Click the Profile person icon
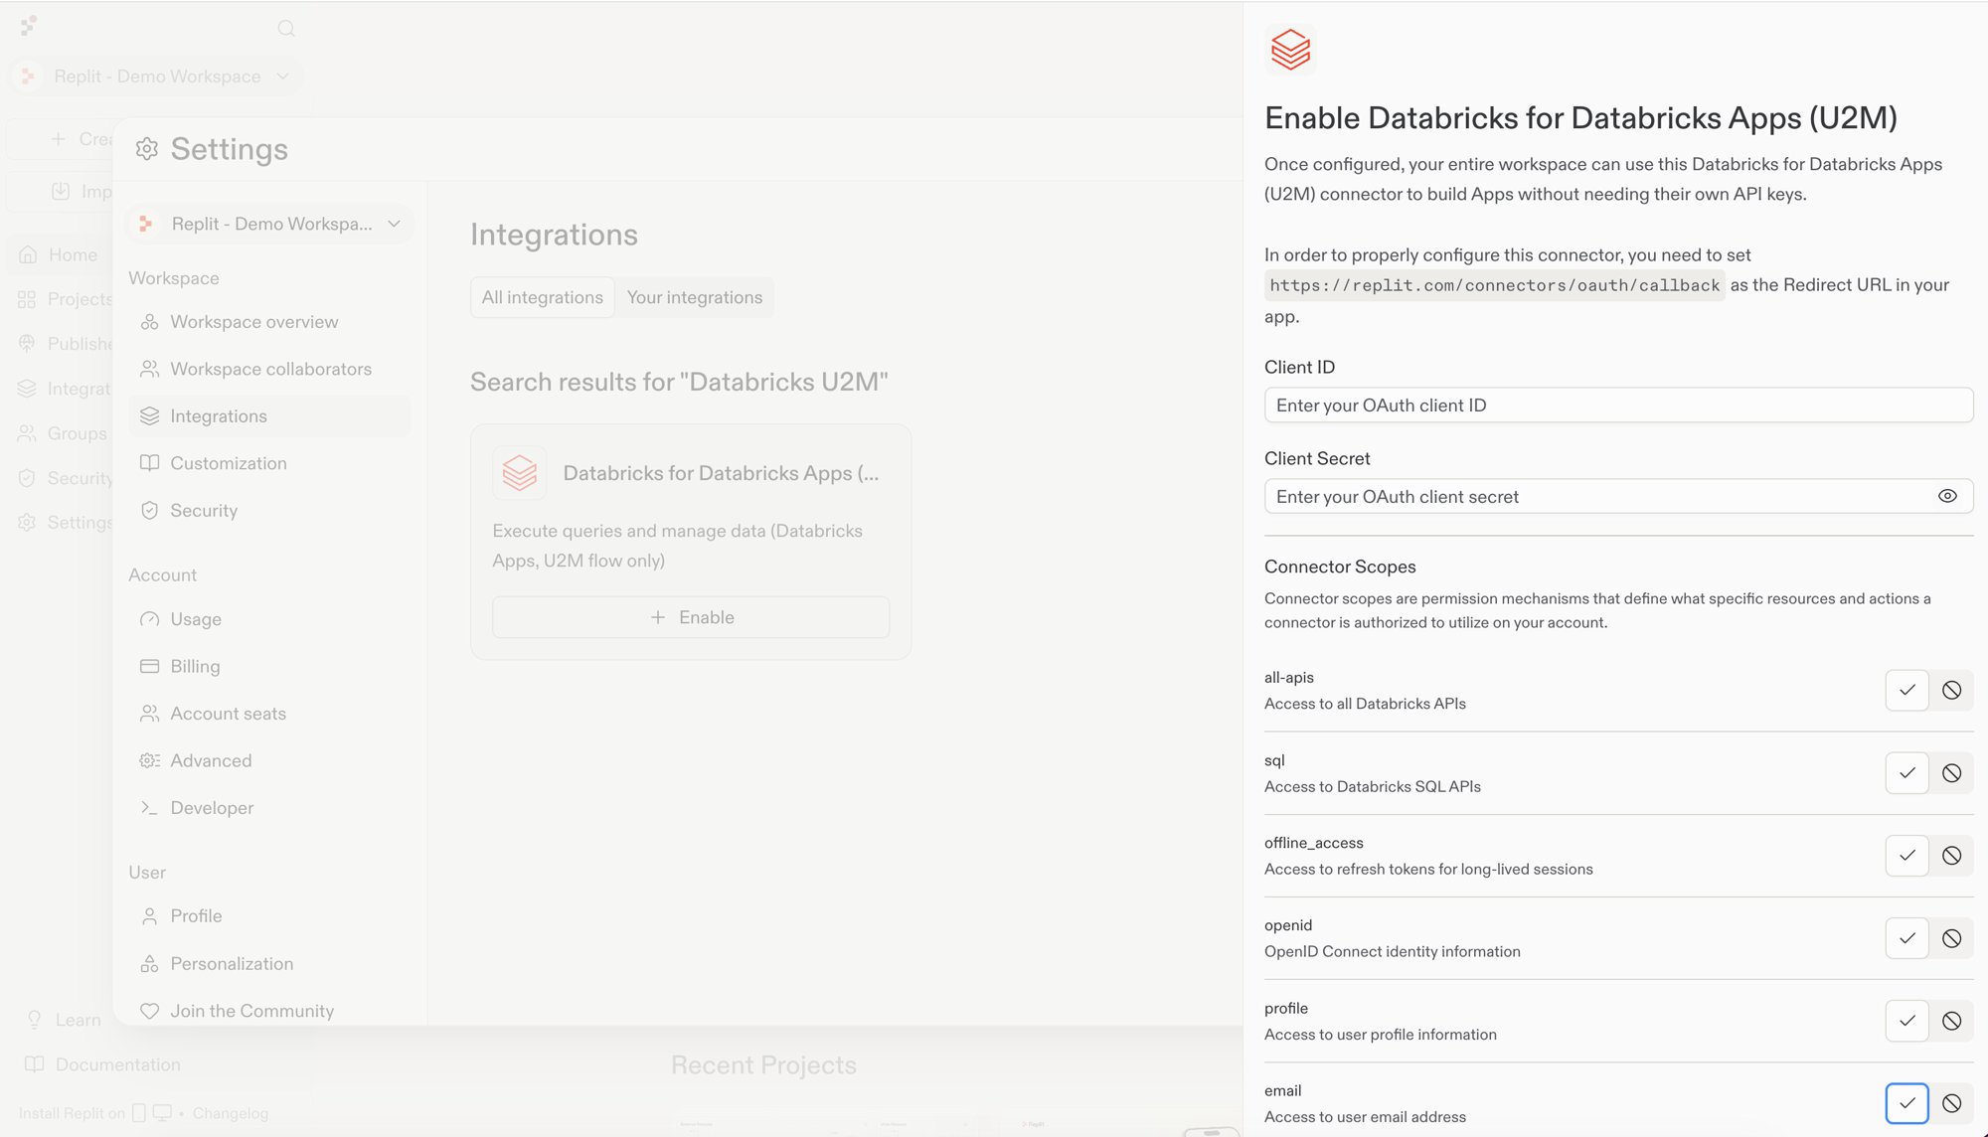This screenshot has width=1988, height=1137. tap(149, 916)
